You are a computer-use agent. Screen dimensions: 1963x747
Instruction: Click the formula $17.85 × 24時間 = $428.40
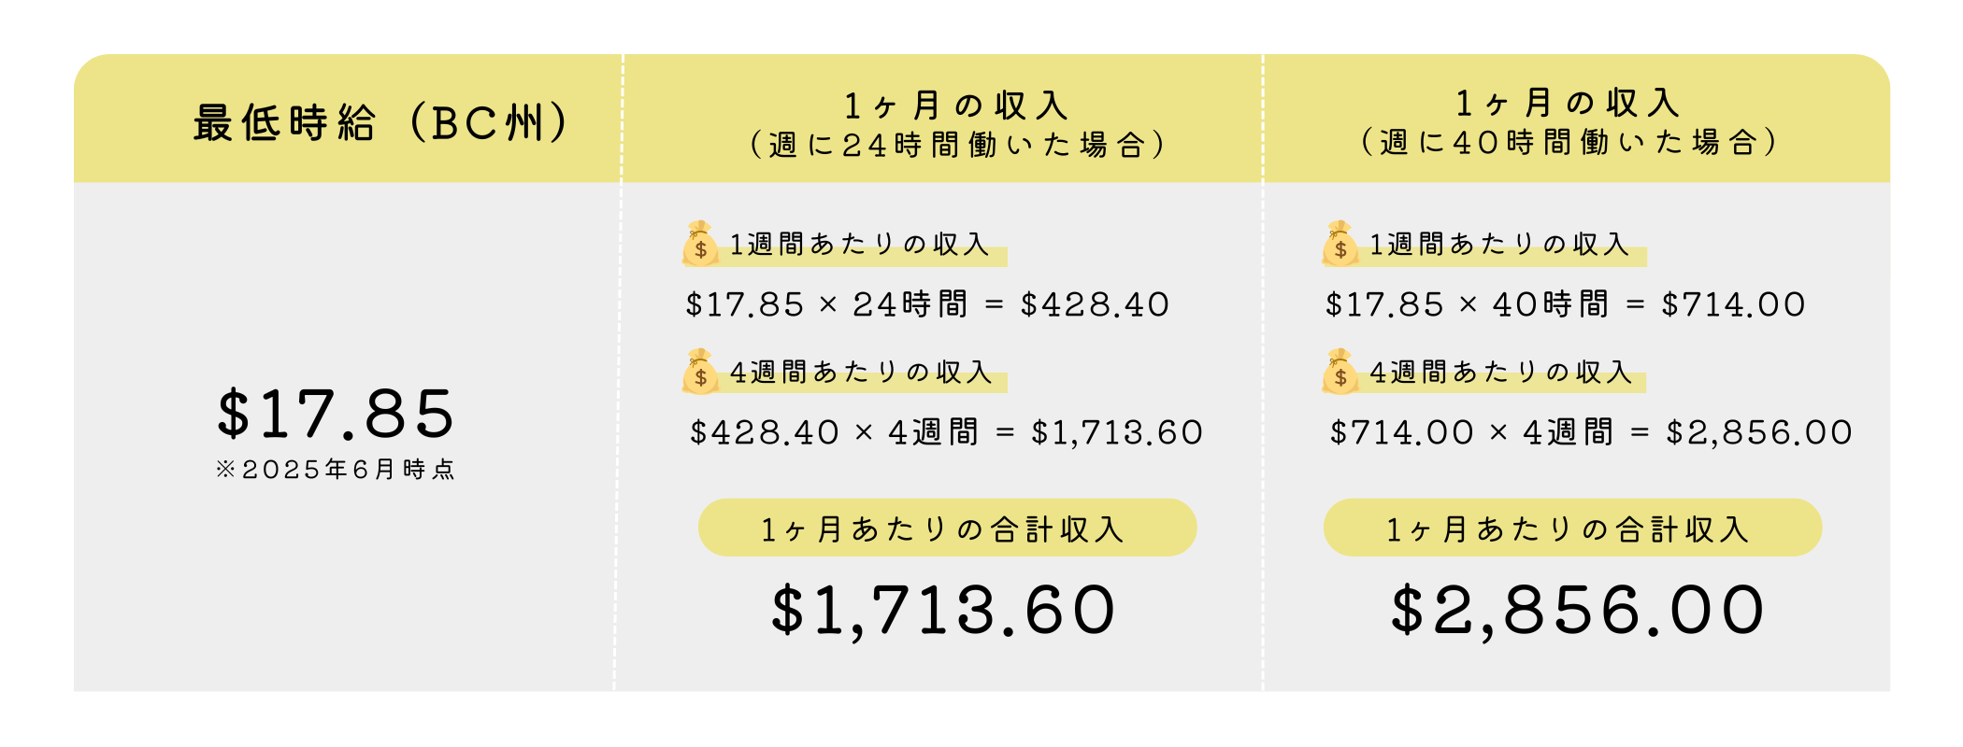(x=927, y=304)
